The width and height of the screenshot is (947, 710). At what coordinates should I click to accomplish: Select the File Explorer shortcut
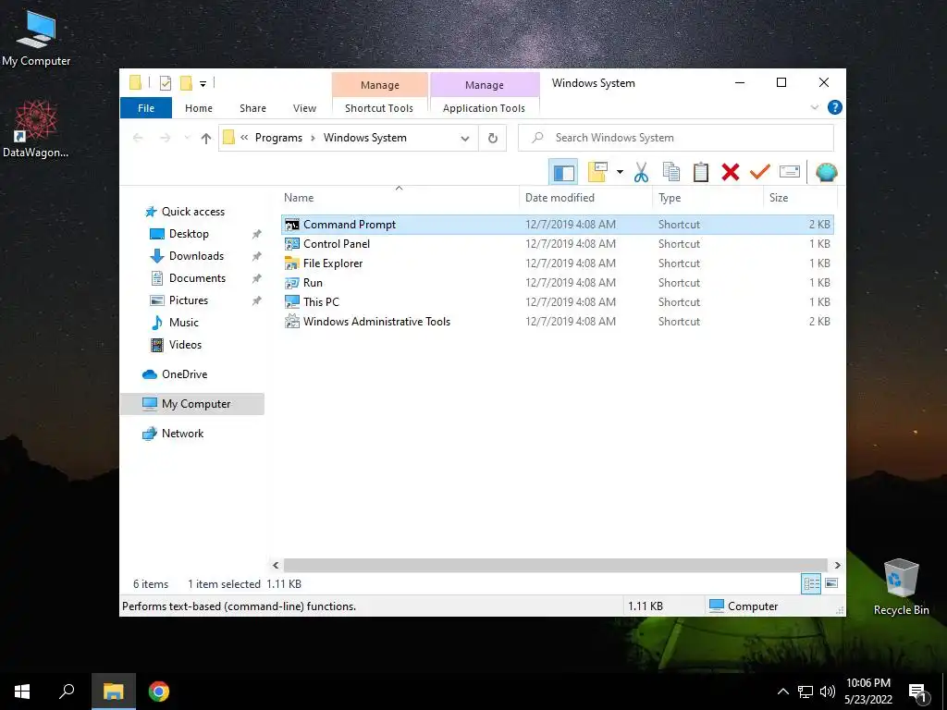(558, 263)
